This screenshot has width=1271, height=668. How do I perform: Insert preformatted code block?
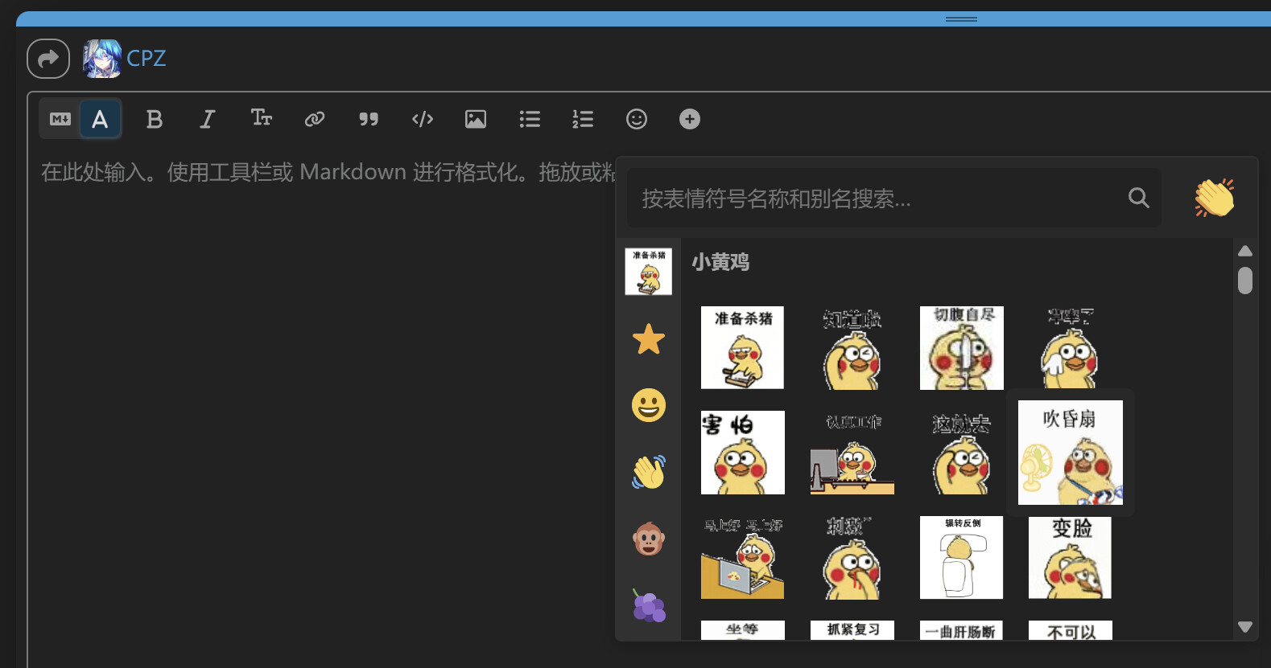(x=422, y=120)
